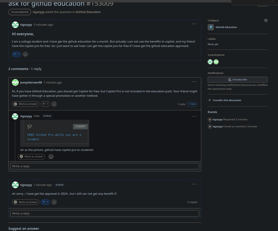Click the Unsubscribe notifications button

click(x=238, y=80)
